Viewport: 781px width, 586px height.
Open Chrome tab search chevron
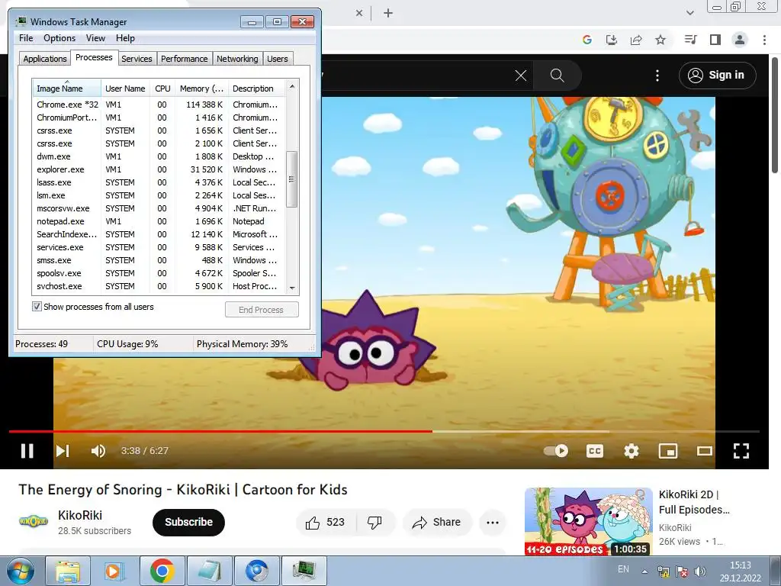[x=690, y=13]
